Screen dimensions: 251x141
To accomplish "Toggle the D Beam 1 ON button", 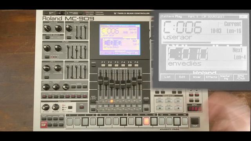I will click(x=46, y=13).
